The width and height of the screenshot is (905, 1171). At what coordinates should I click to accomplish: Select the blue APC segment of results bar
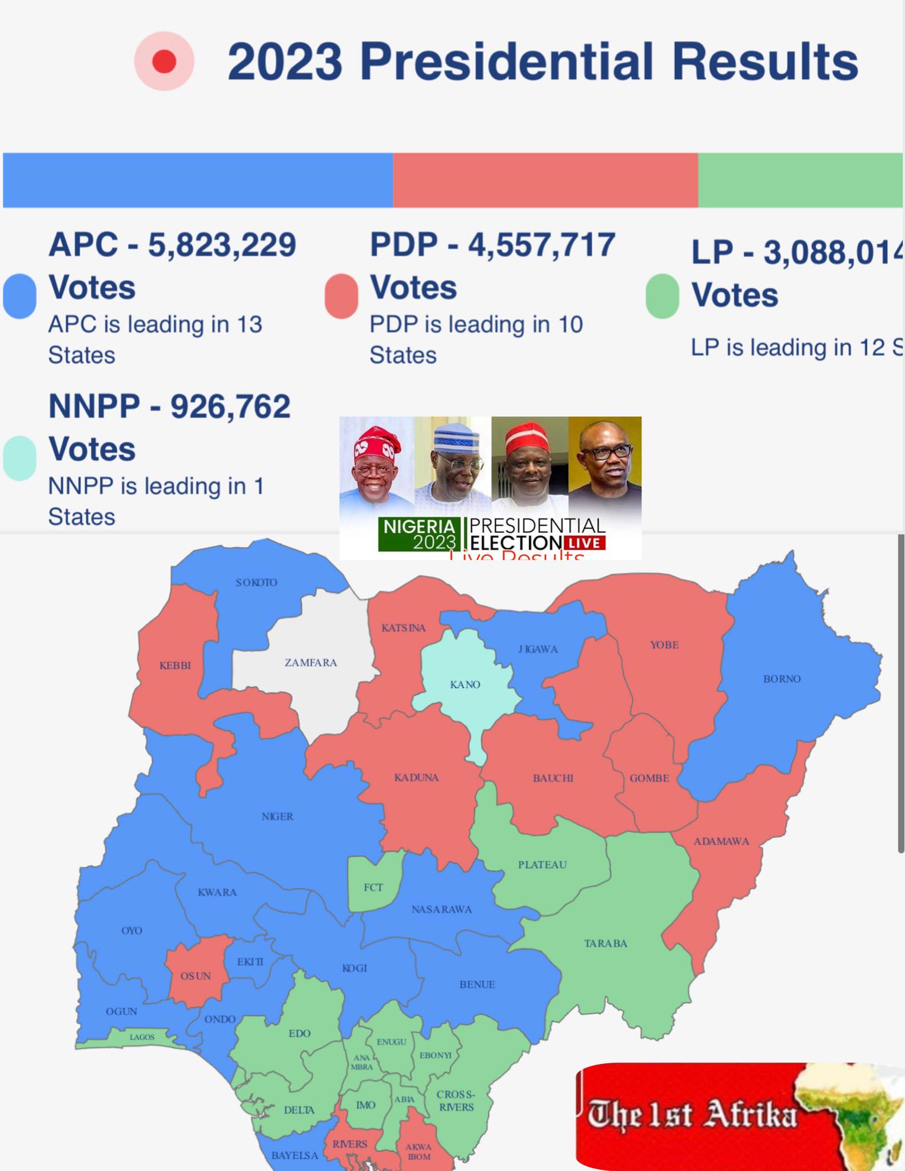tap(198, 180)
